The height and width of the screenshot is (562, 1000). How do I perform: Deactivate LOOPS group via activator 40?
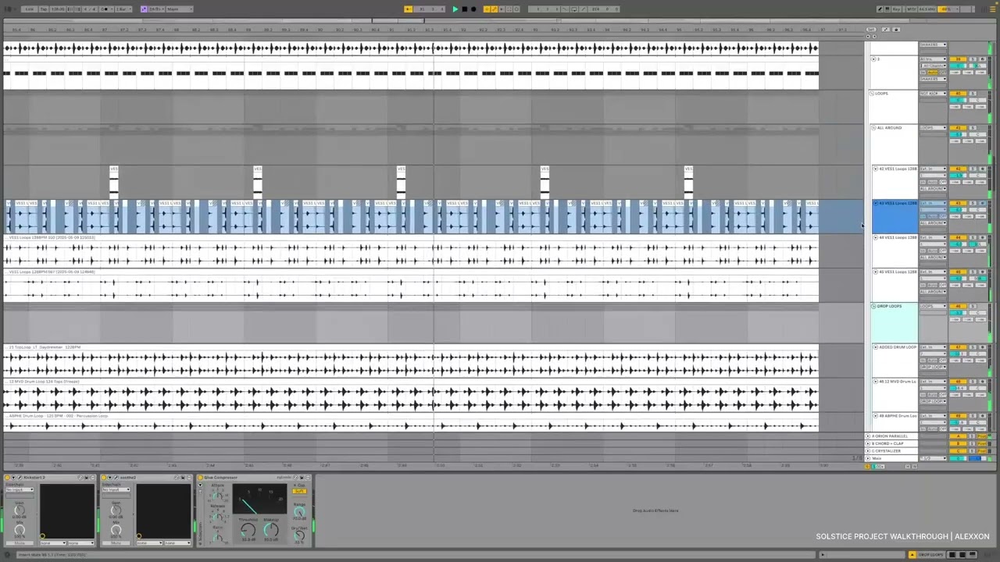point(958,94)
